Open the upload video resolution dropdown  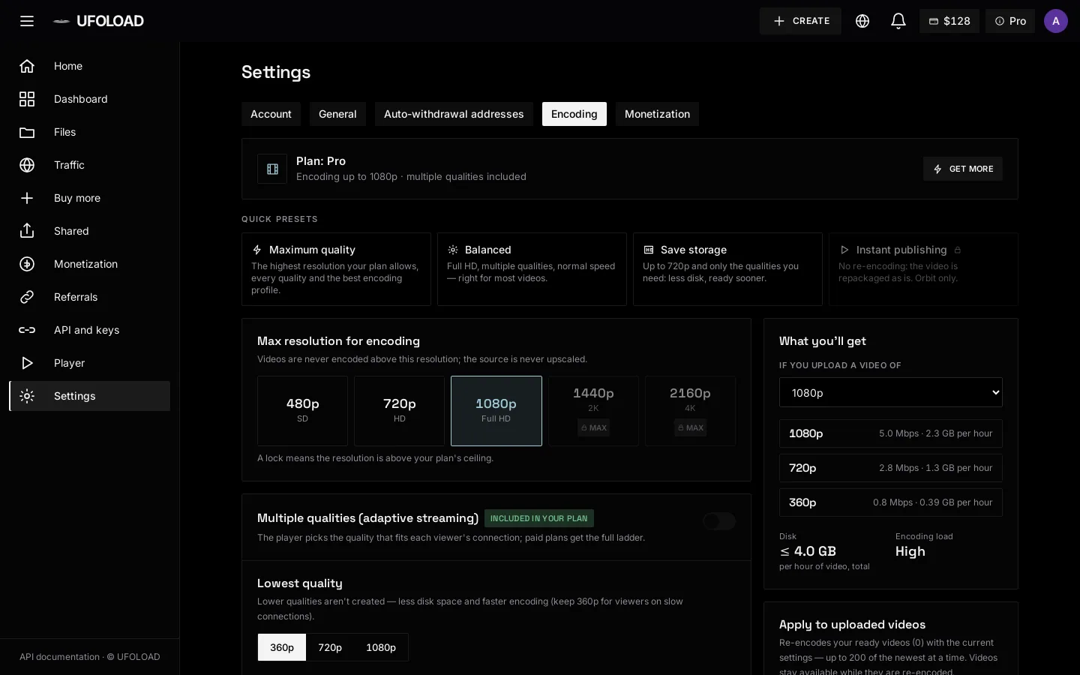[x=891, y=392]
